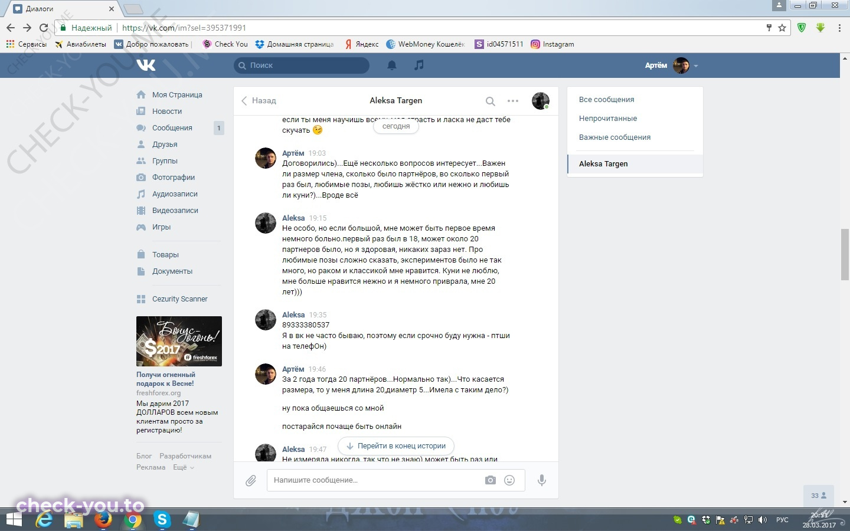Open Документы in sidebar

click(172, 271)
